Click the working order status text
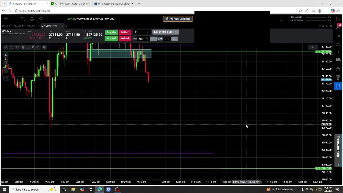 [x=91, y=19]
